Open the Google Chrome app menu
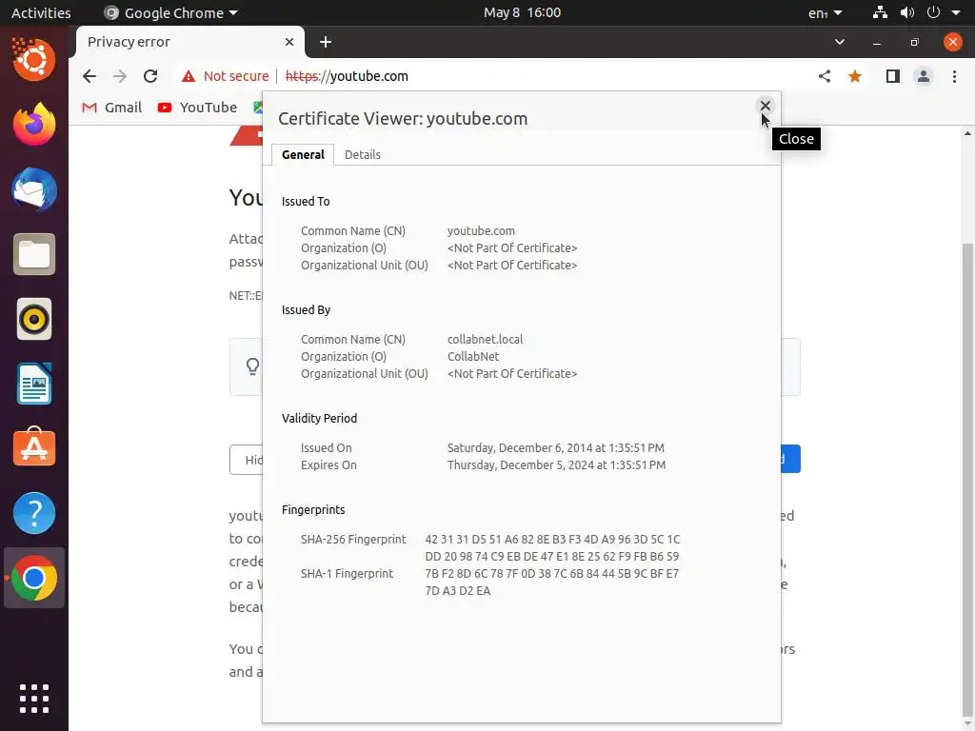Screen dimensions: 975x731 (170, 12)
